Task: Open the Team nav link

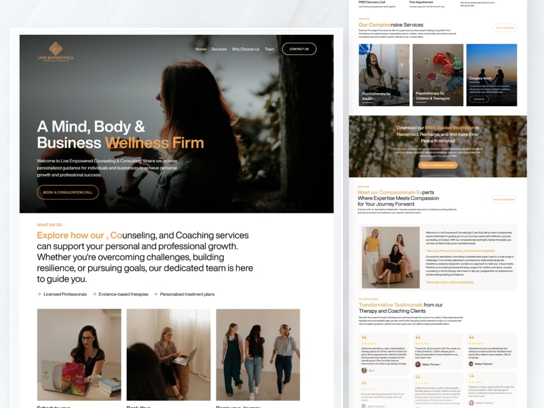Action: tap(269, 50)
